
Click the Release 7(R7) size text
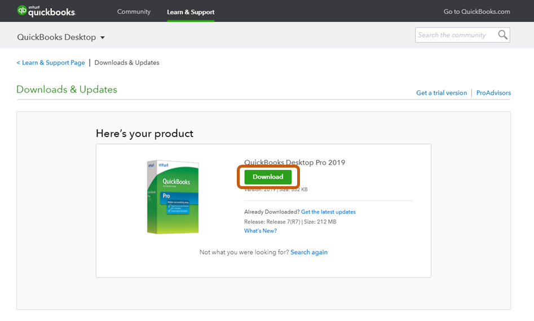290,222
